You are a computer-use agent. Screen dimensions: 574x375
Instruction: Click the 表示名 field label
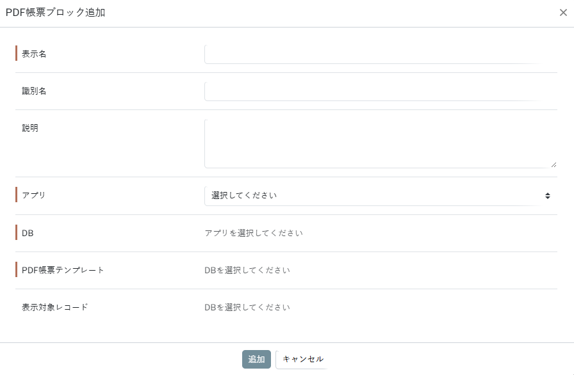click(x=34, y=54)
